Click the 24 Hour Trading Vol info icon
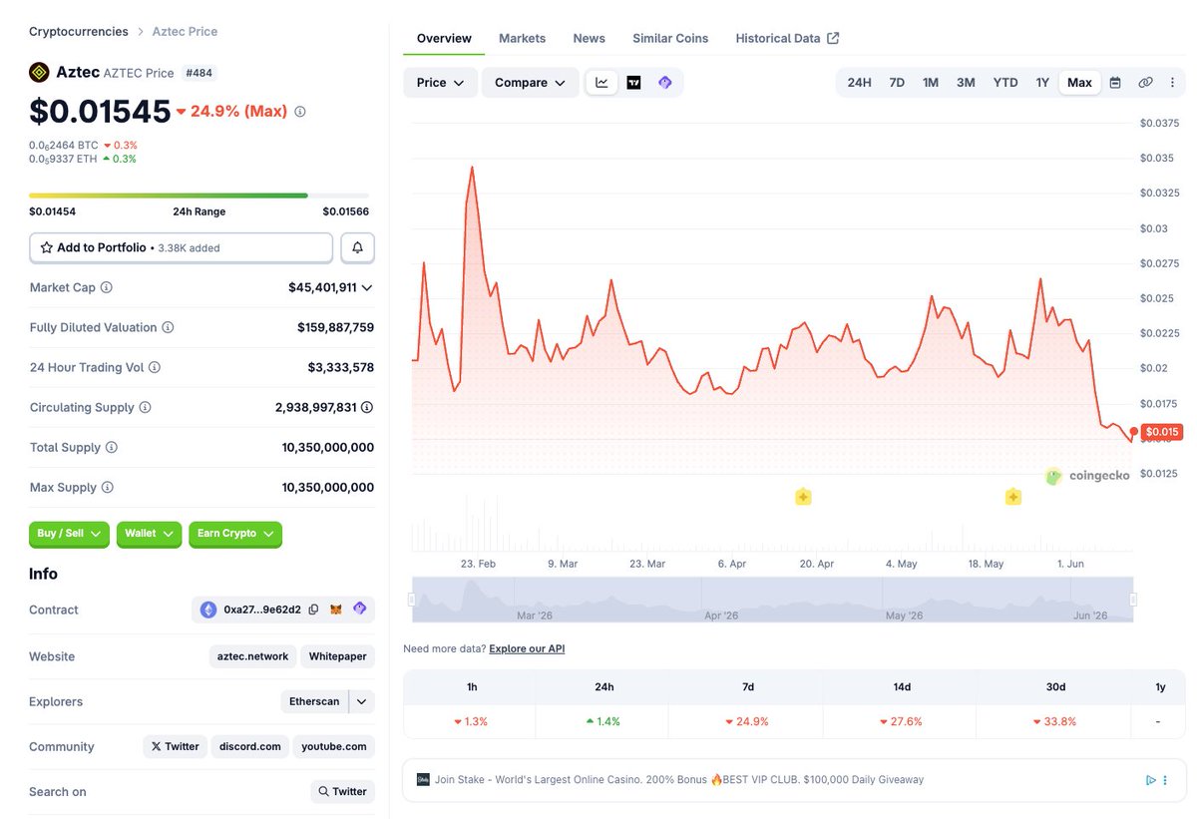Screen dimensions: 1197x819 tap(155, 367)
